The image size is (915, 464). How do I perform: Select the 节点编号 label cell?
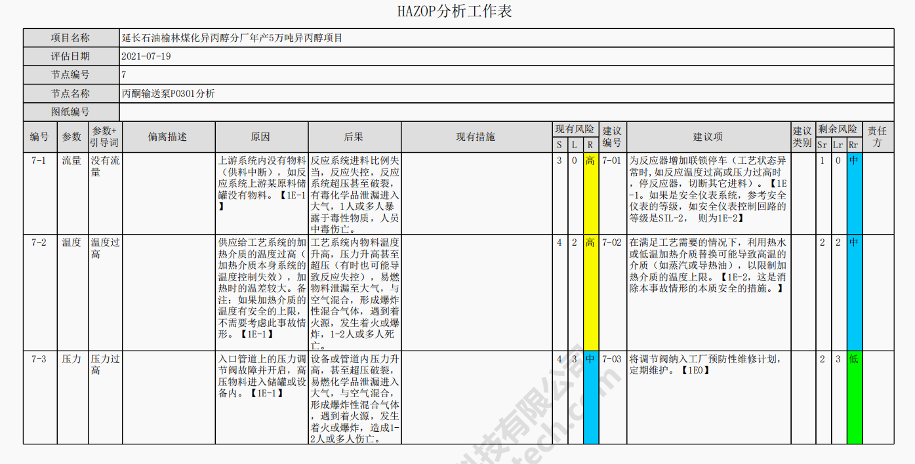coord(71,75)
